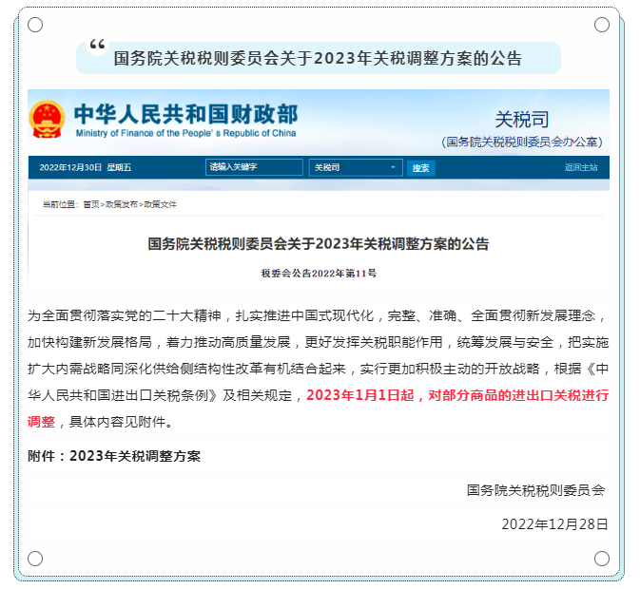Click the red highlighted text 2023年1月1日起
This screenshot has width=640, height=589.
(360, 395)
